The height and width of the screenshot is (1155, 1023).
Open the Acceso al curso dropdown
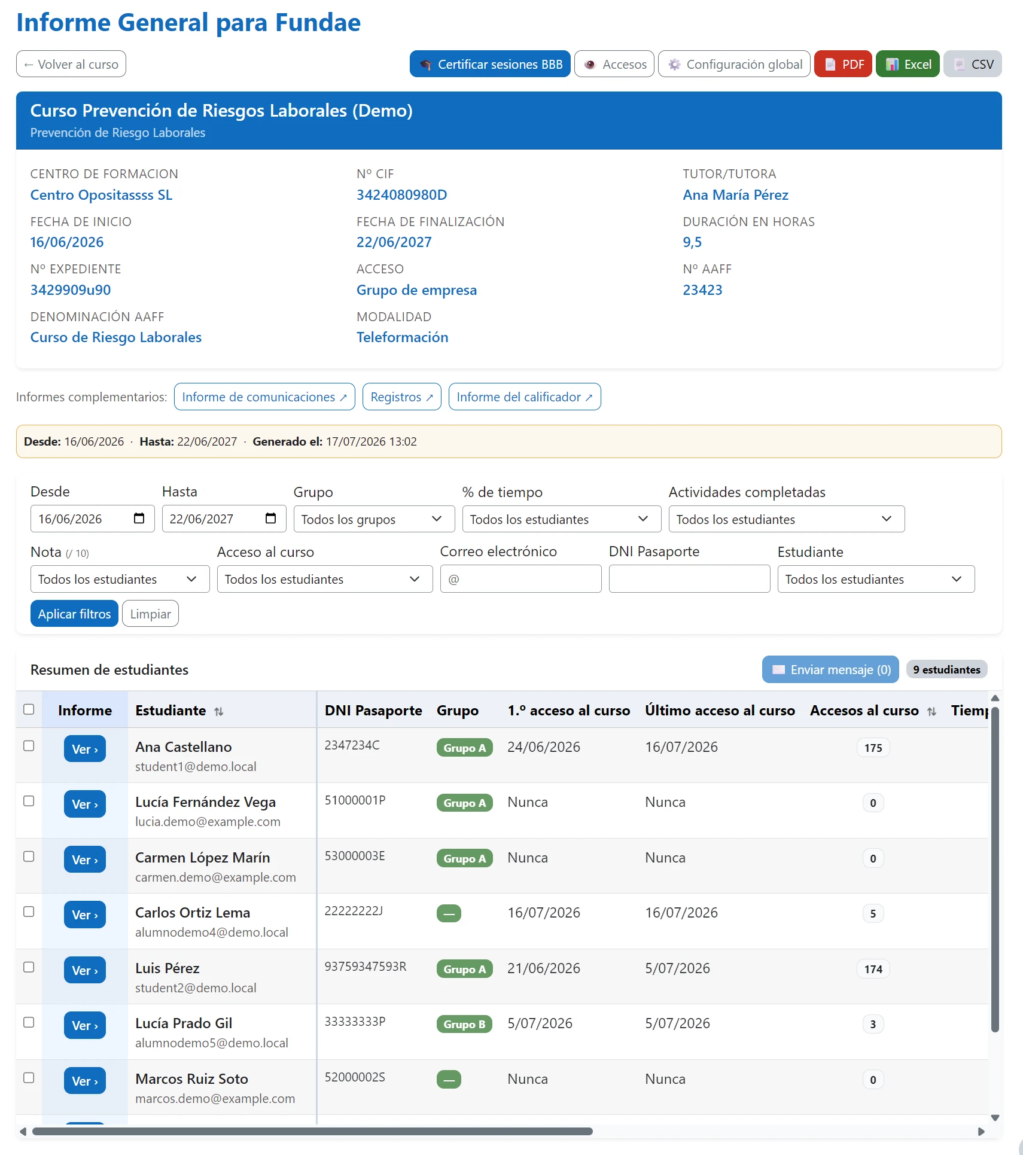click(x=325, y=578)
